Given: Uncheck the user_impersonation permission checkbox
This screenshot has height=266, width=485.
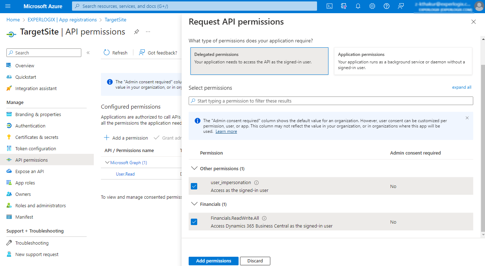Looking at the screenshot, I should point(194,186).
